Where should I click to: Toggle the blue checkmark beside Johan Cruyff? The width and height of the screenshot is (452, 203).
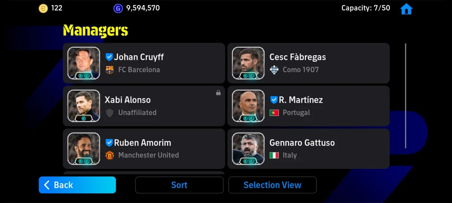[109, 57]
